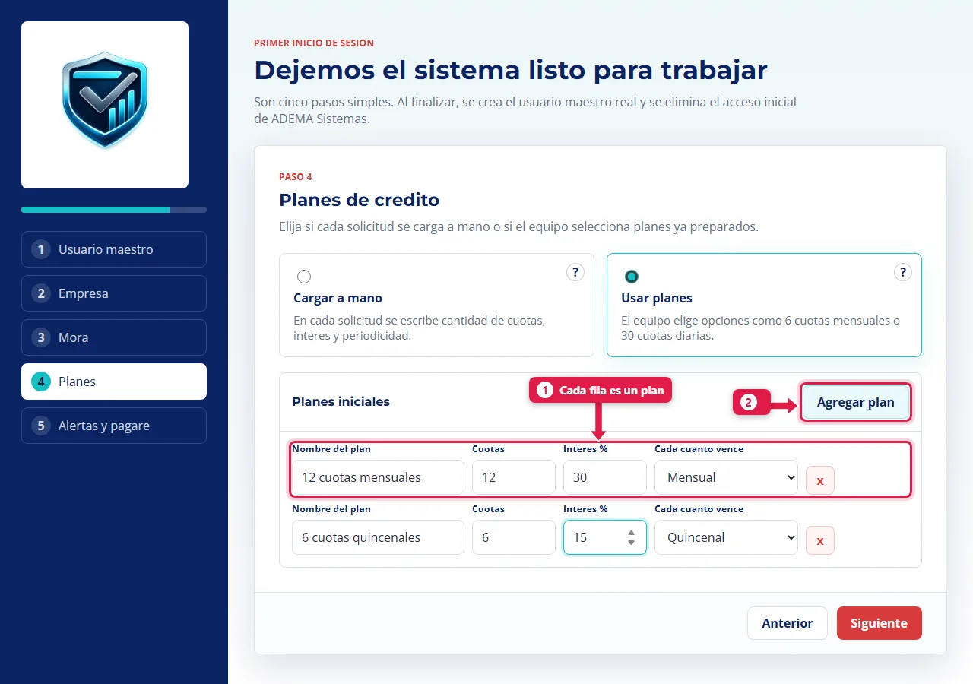Image resolution: width=973 pixels, height=684 pixels.
Task: Click the Planes de credito heading
Action: tap(359, 200)
